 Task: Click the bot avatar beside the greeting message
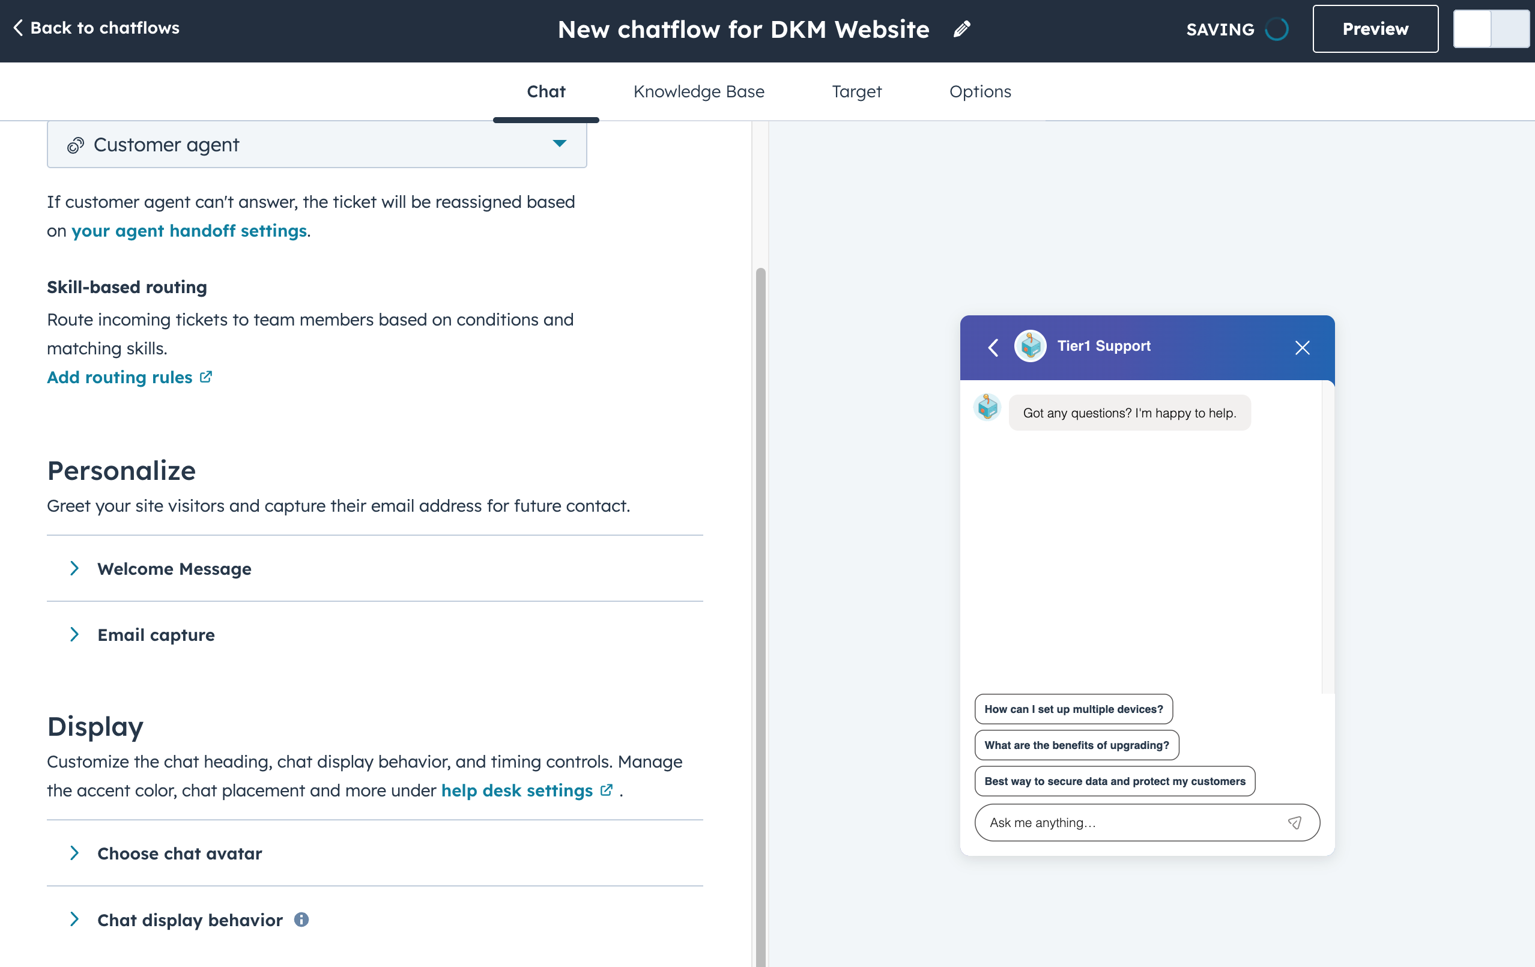[987, 407]
